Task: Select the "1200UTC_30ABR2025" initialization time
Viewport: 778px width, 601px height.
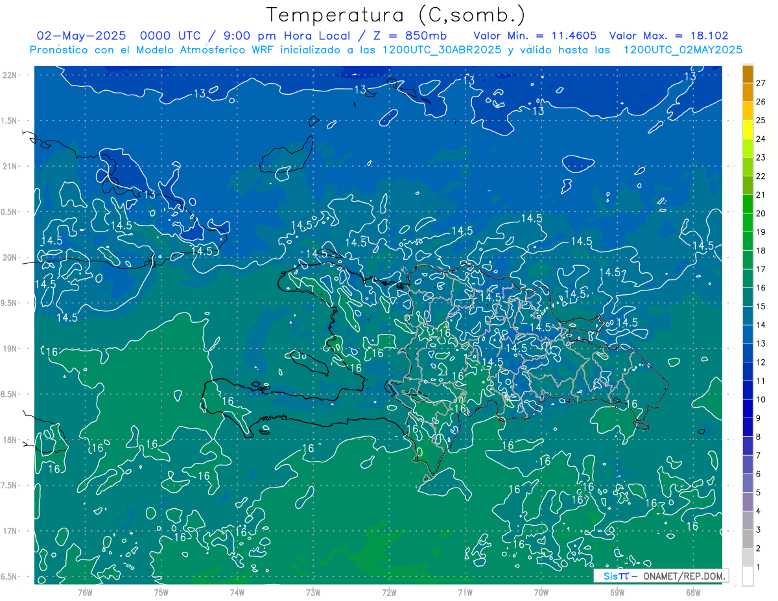Action: (442, 50)
